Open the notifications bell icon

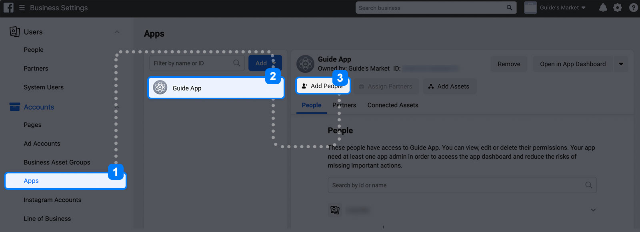point(603,8)
